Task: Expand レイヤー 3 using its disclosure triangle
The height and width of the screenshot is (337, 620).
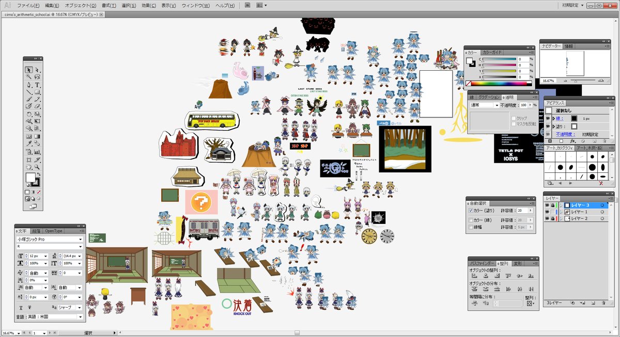Action: pos(561,205)
